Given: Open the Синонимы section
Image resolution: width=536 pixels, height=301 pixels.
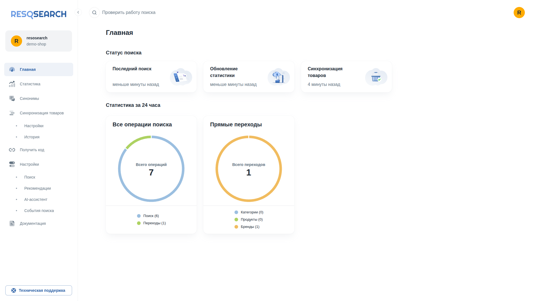Looking at the screenshot, I should pos(39,98).
